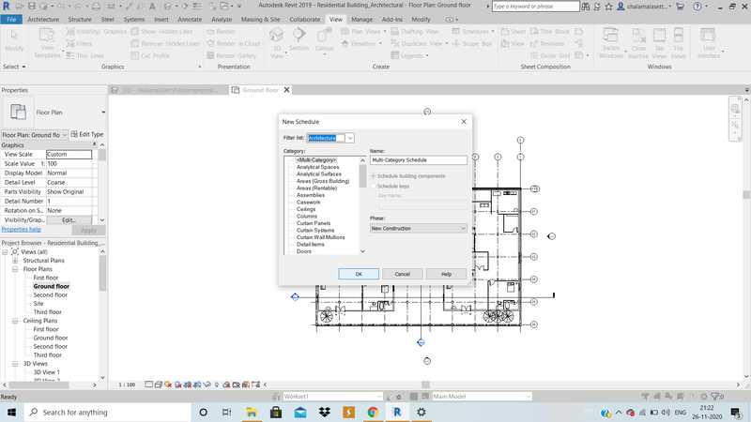Select Schedule building components option
This screenshot has width=751, height=422.
click(x=408, y=176)
